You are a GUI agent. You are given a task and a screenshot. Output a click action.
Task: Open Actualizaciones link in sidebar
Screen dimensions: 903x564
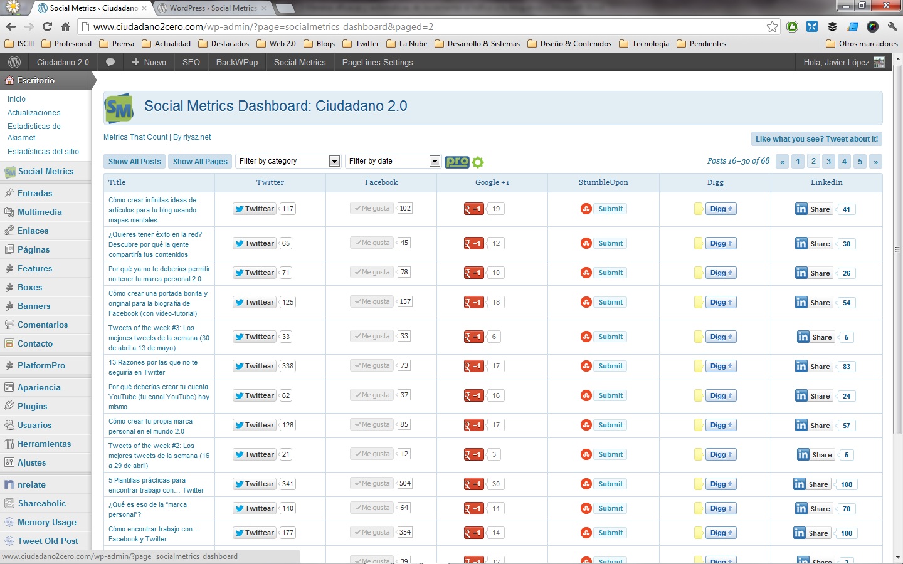point(34,113)
